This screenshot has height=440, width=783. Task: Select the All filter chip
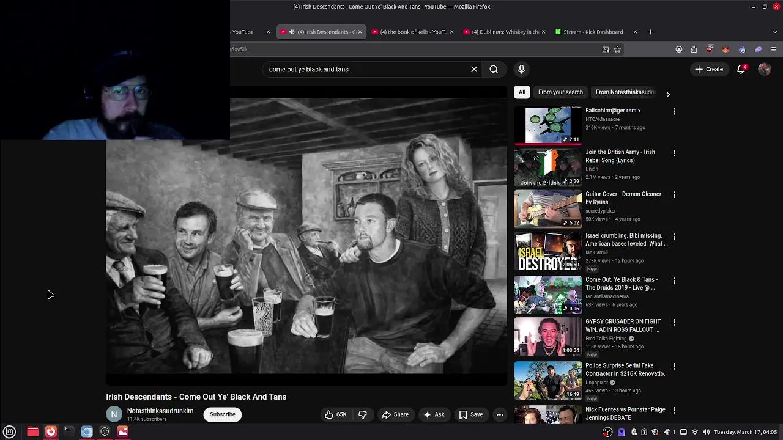tap(522, 92)
